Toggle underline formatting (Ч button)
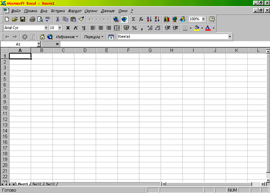 click(x=84, y=28)
